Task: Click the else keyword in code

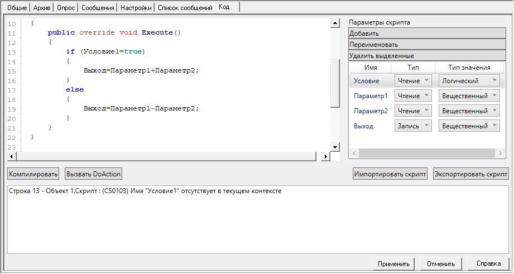Action: coord(75,89)
